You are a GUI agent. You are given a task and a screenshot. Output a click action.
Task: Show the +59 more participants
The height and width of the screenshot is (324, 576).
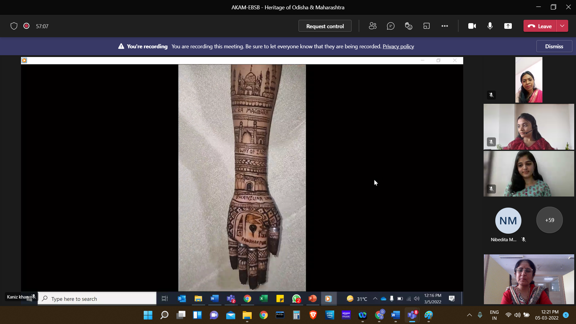[550, 220]
